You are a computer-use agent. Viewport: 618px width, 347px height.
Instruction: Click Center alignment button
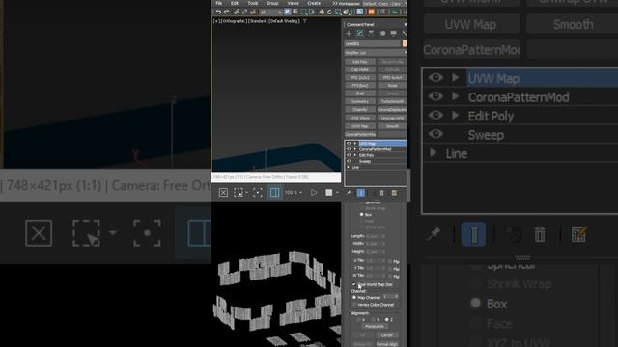(x=387, y=335)
